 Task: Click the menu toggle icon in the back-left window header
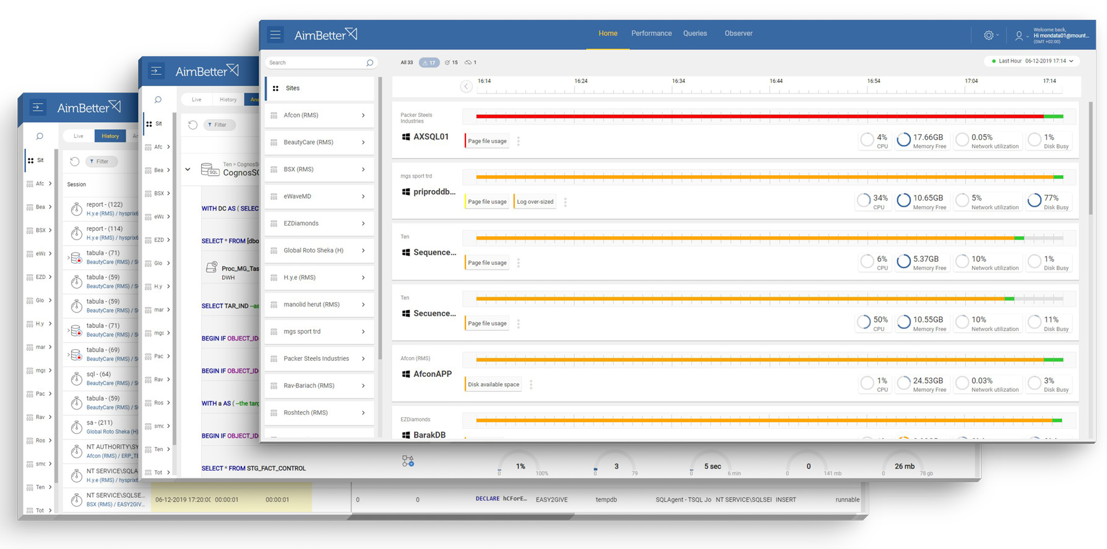tap(38, 108)
